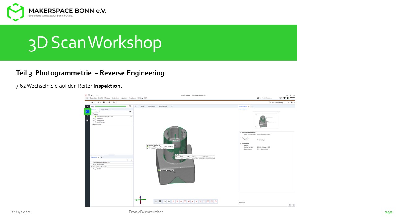This screenshot has width=396, height=222.
Task: Select the Eigenschaften tab
Action: [x=243, y=106]
